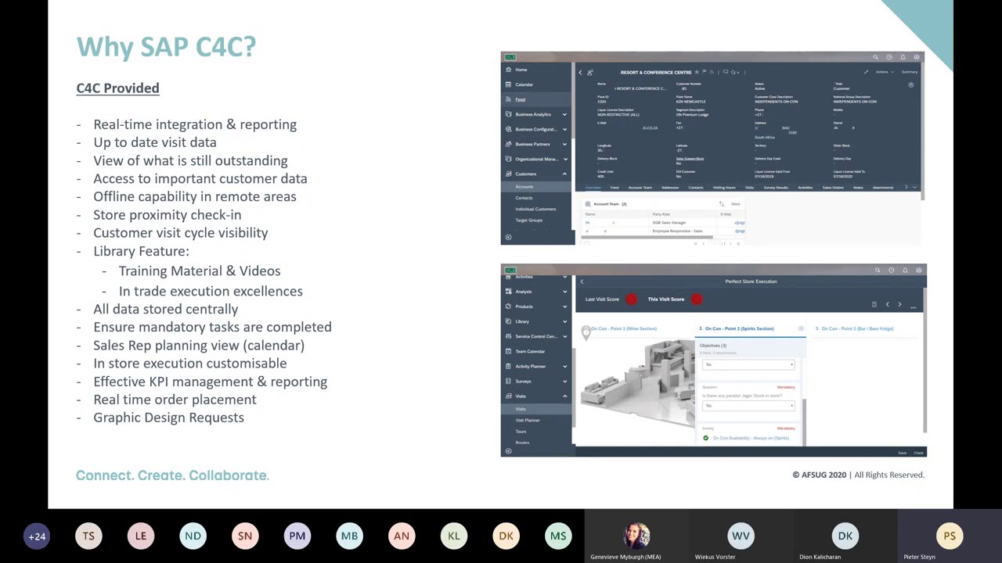Switch to the Survey Results tab
Viewport: 1002px width, 563px height.
(x=776, y=188)
